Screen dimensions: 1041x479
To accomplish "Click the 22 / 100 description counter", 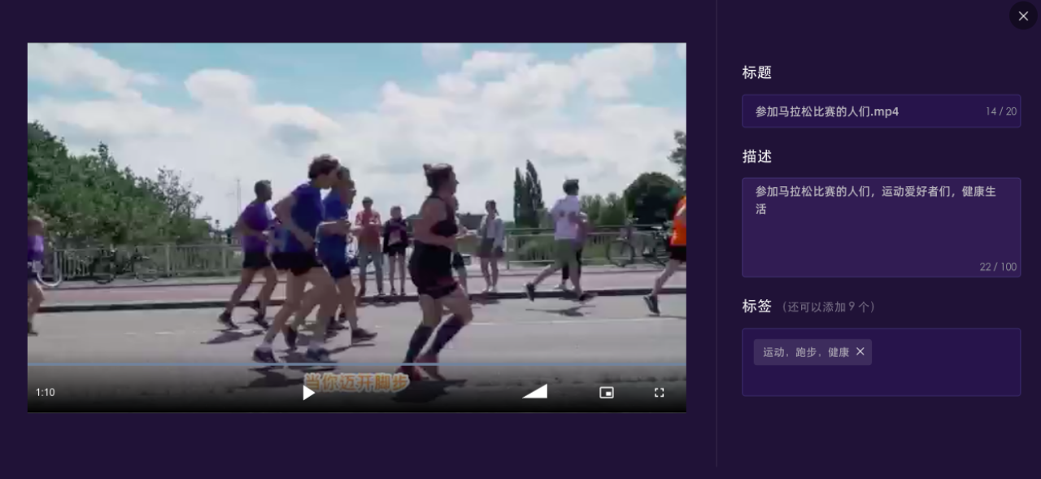I will coord(998,267).
